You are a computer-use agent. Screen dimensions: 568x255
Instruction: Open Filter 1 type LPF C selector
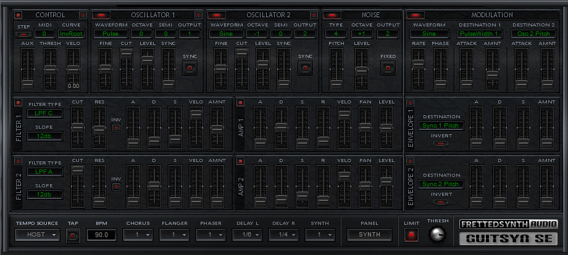coord(45,113)
